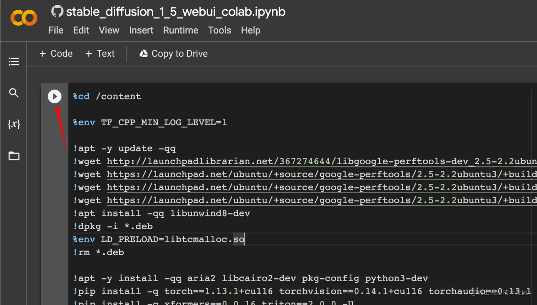Open the table of contents sidebar icon

click(14, 61)
